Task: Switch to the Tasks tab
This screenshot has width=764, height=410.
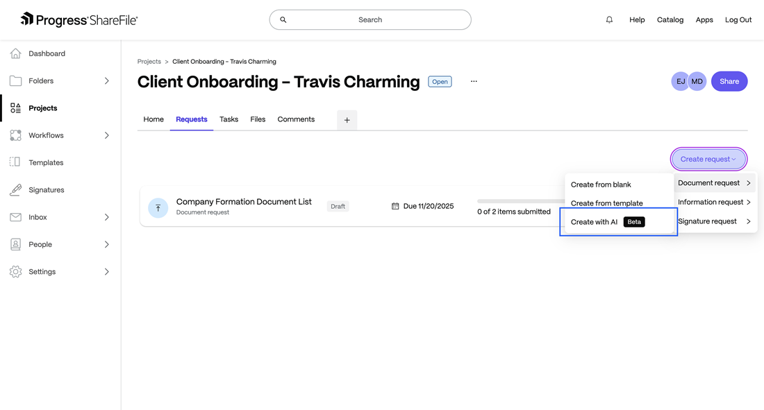Action: click(229, 119)
